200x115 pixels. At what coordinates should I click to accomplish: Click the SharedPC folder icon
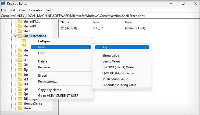20,26
